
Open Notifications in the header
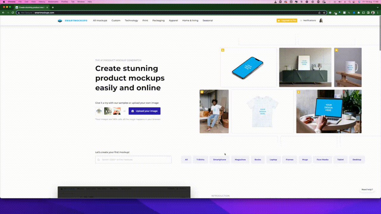point(308,21)
